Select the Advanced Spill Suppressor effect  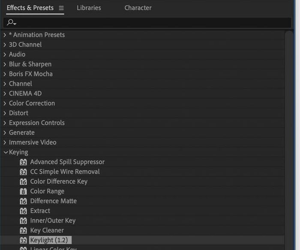tap(67, 162)
